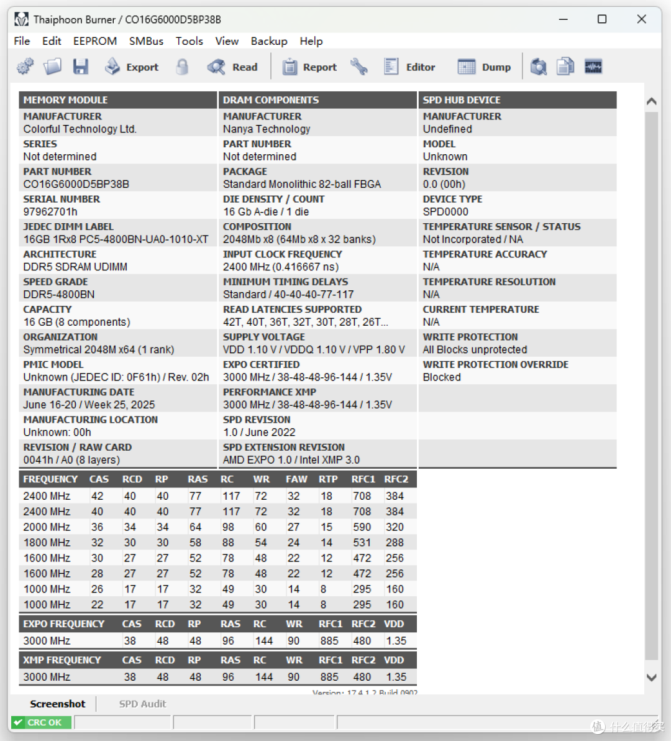Click the scrollbar down arrow
This screenshot has height=741, width=671.
tap(652, 677)
